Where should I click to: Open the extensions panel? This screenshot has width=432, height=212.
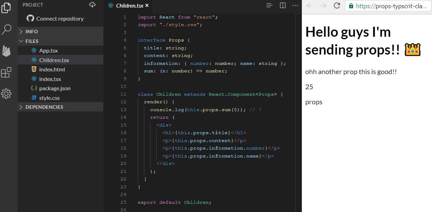pos(7,72)
